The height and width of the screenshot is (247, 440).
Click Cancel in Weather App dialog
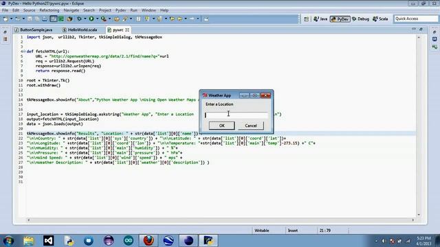(251, 126)
